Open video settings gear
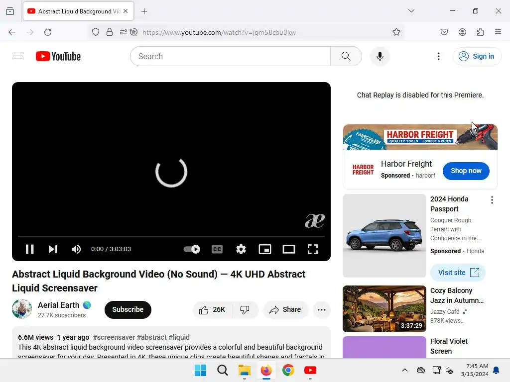The width and height of the screenshot is (510, 382). tap(241, 249)
